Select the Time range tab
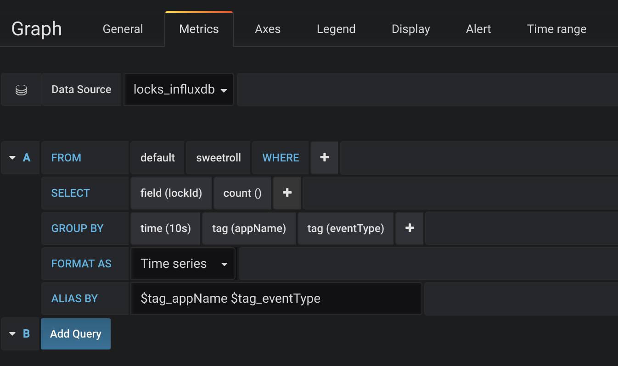Image resolution: width=618 pixels, height=366 pixels. tap(556, 29)
